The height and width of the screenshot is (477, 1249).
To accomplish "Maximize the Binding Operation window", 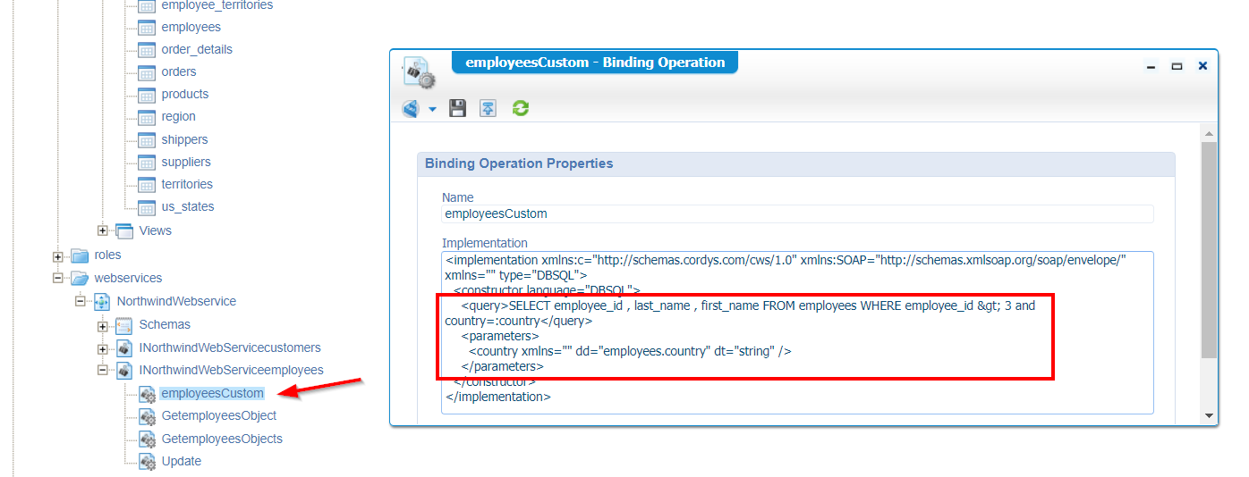I will point(1177,66).
